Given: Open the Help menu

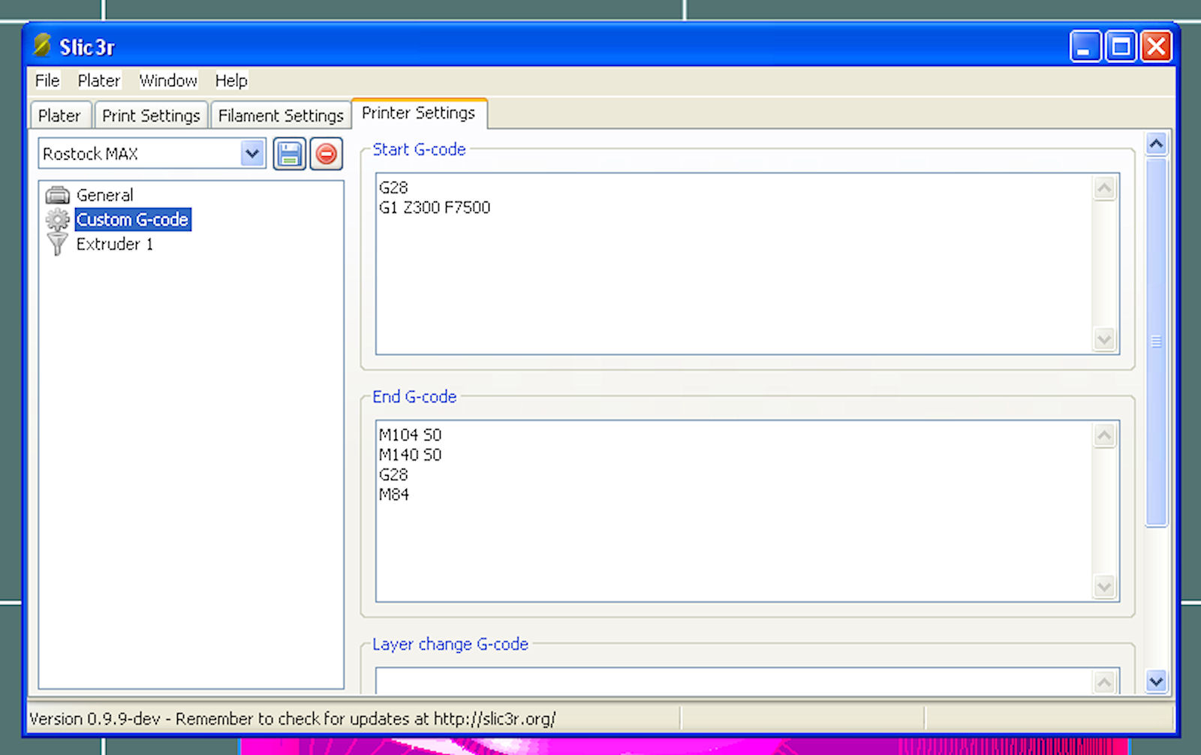Looking at the screenshot, I should pos(231,80).
